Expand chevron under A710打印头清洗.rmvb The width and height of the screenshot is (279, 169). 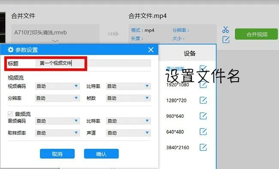(x=55, y=41)
